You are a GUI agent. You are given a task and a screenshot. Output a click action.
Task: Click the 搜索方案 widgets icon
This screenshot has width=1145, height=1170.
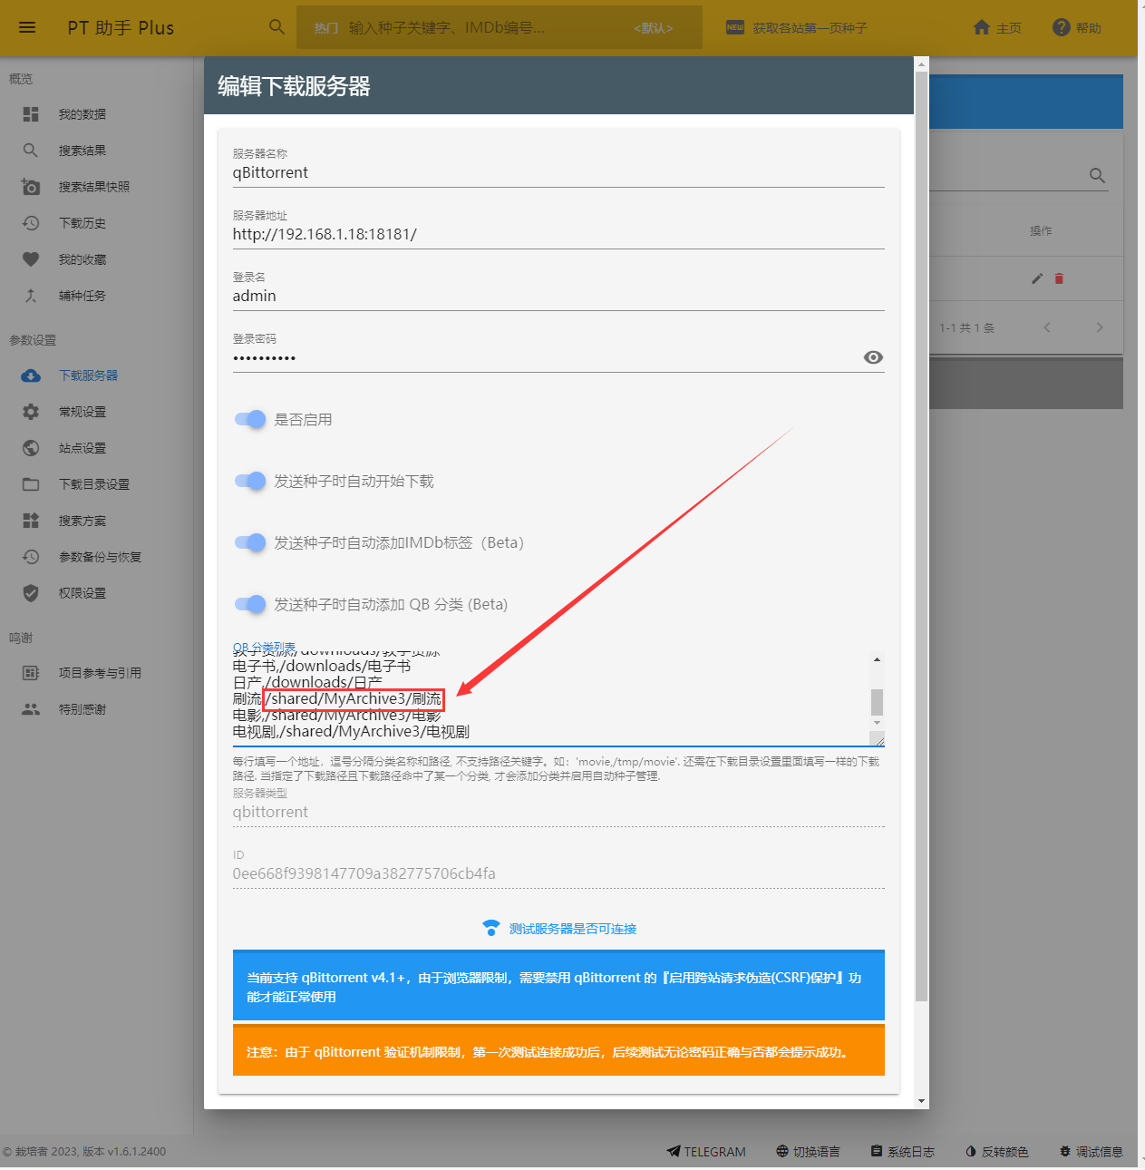click(x=31, y=521)
